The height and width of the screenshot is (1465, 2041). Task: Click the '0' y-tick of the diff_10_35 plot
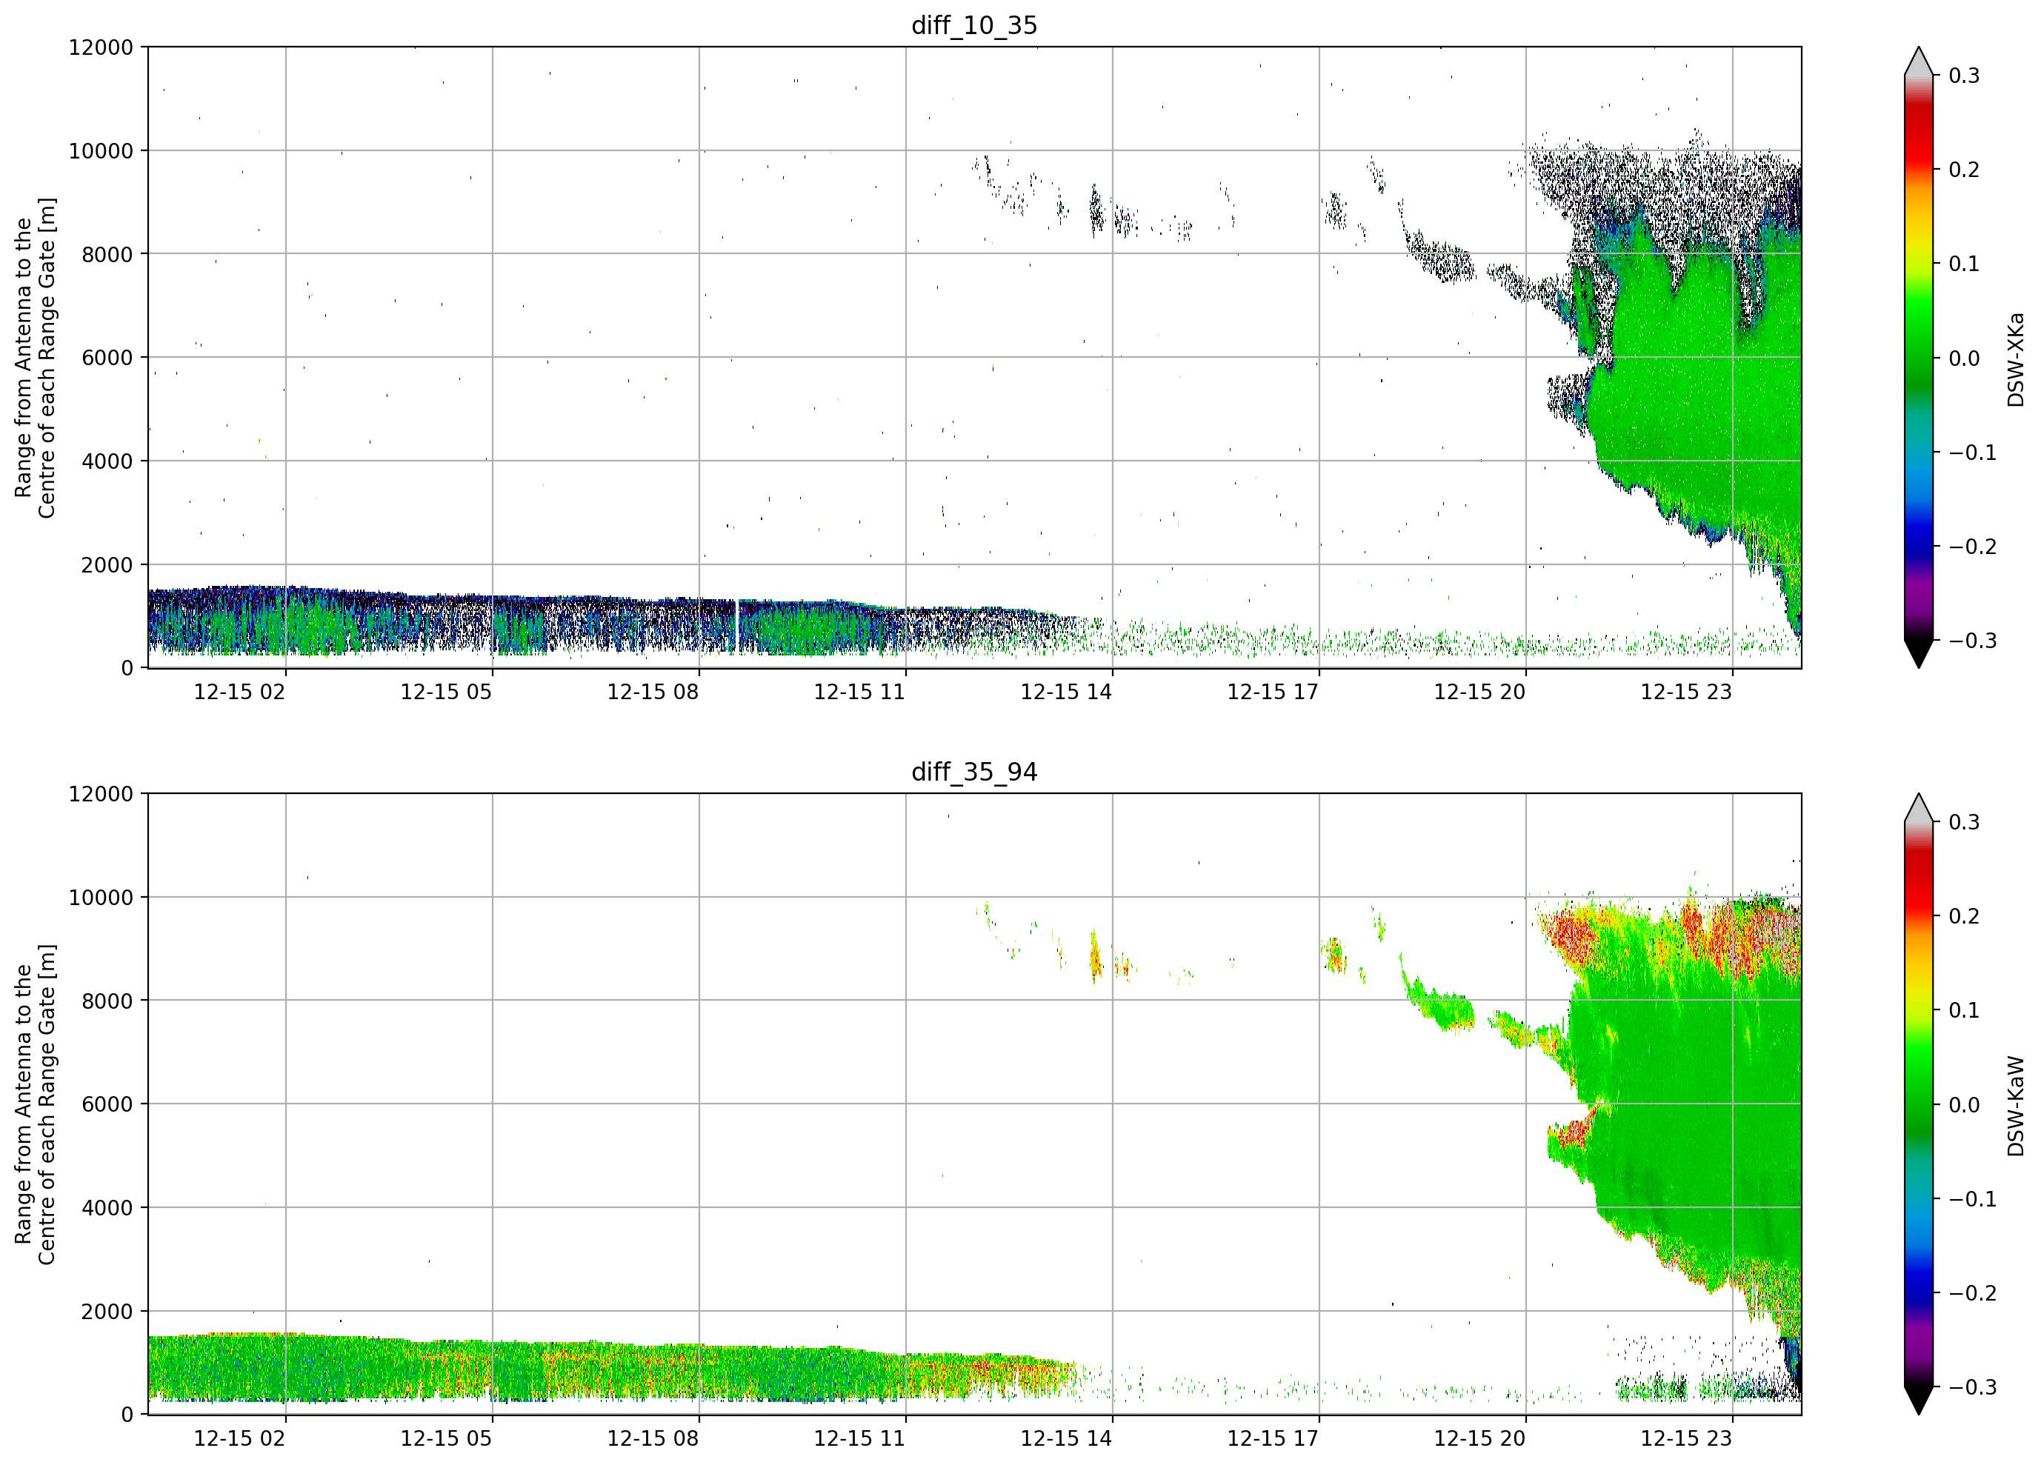[x=127, y=669]
